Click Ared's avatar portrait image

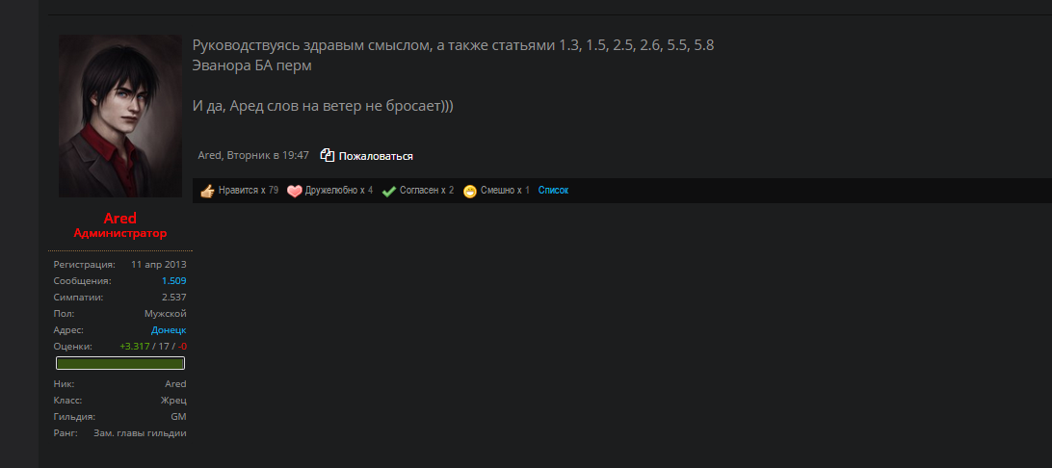(x=120, y=116)
